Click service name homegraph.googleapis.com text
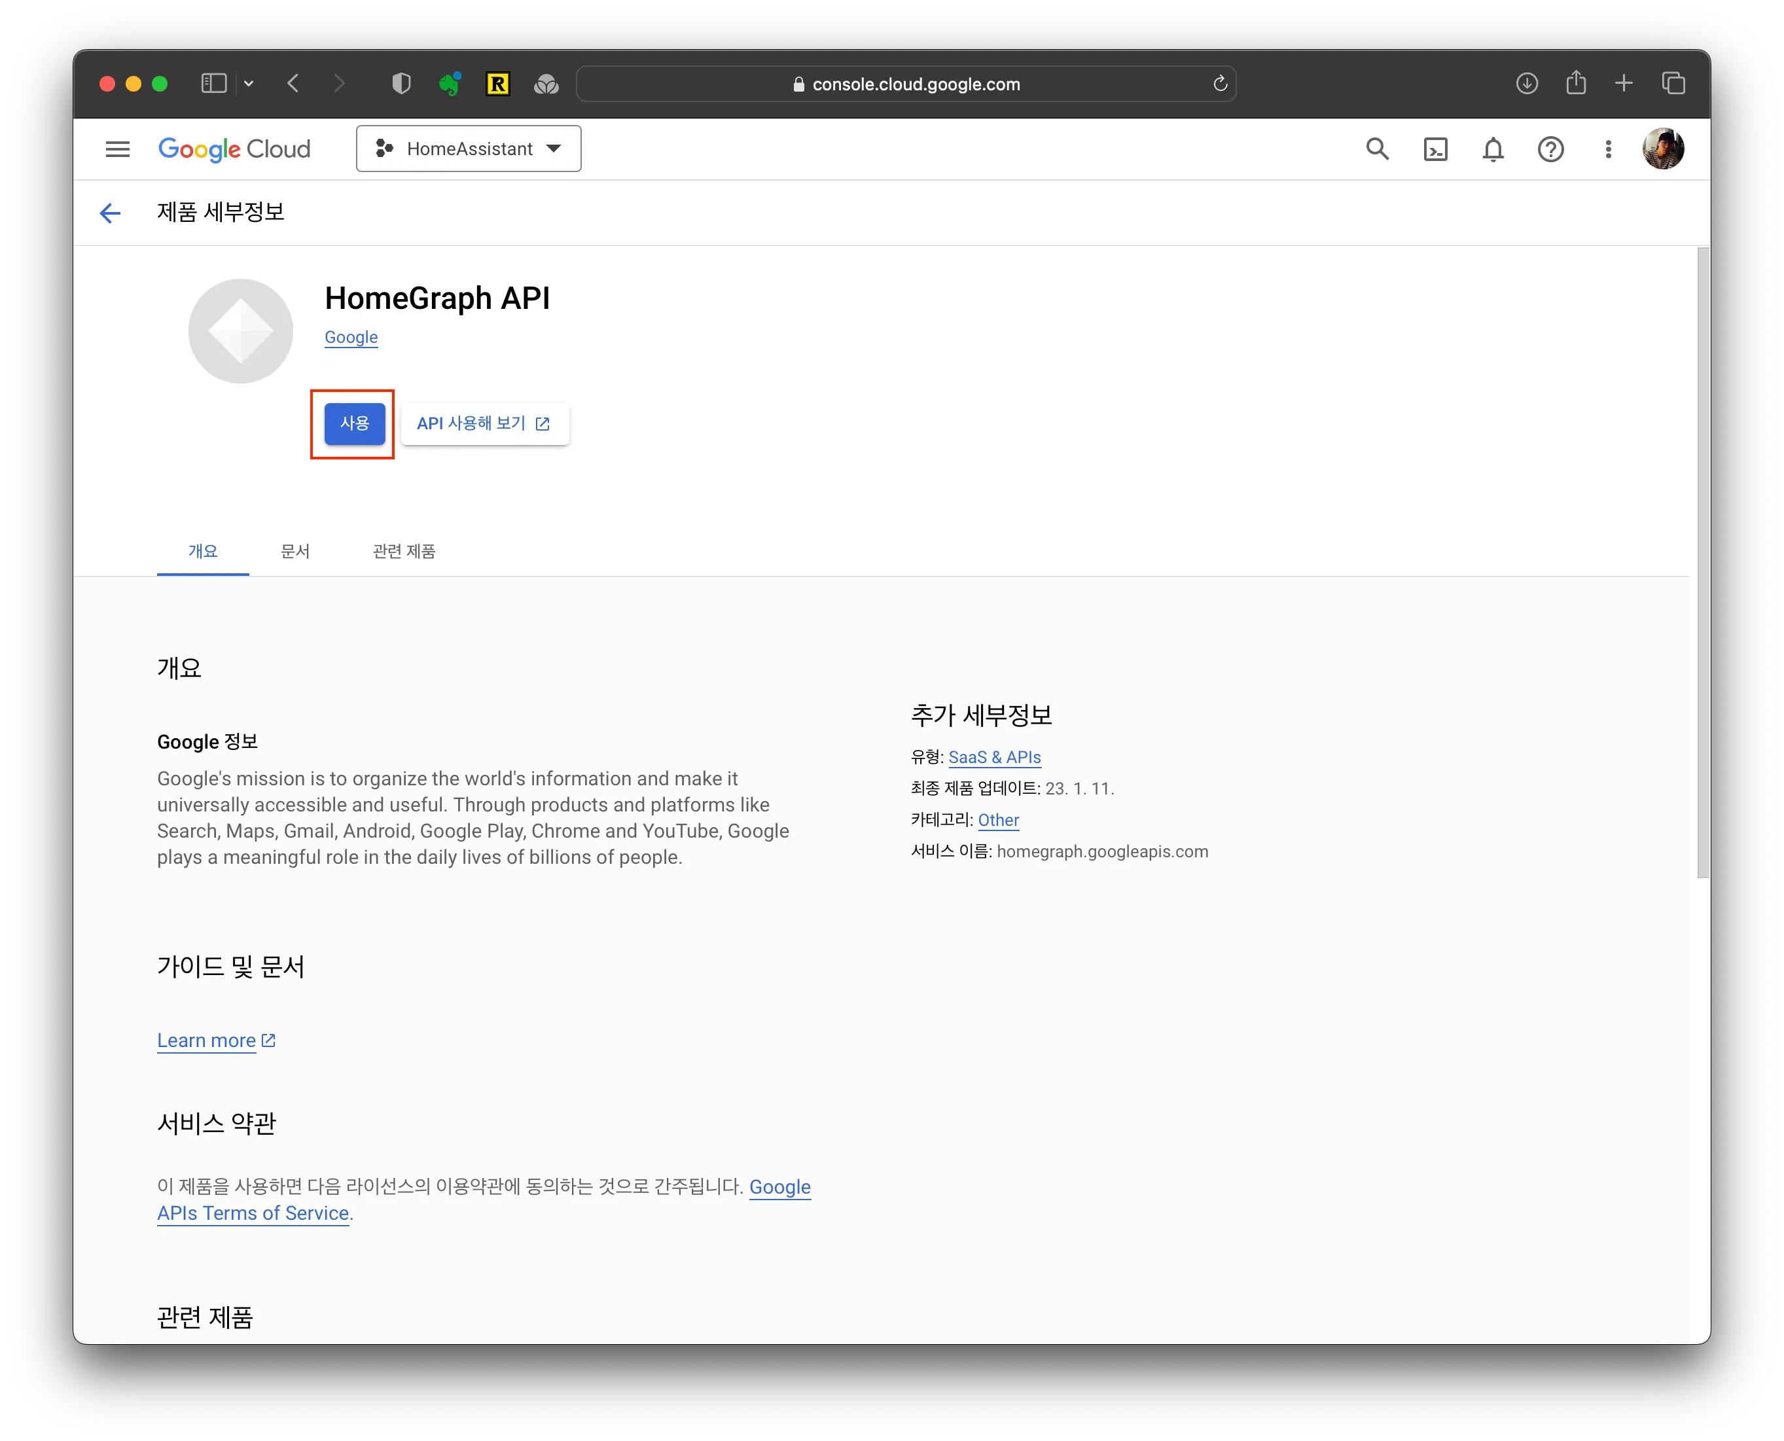Viewport: 1784px width, 1441px height. (1103, 851)
